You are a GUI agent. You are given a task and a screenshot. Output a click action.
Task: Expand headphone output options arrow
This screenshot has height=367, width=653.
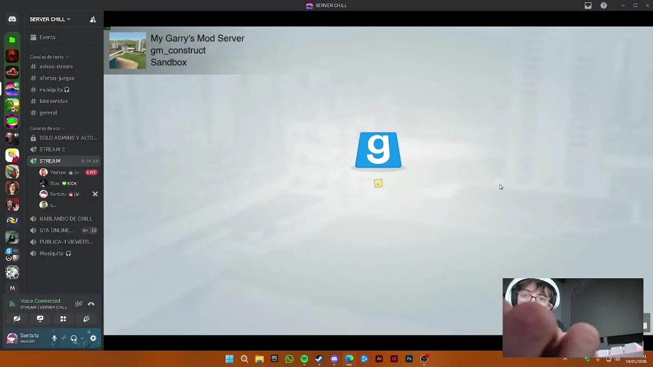(82, 338)
